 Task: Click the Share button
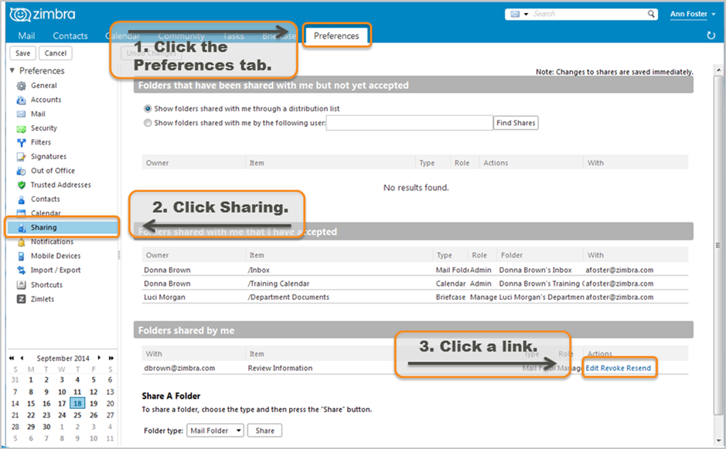tap(265, 430)
